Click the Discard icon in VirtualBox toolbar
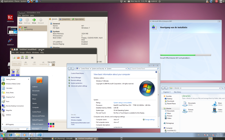The width and height of the screenshot is (225, 140). (40, 20)
